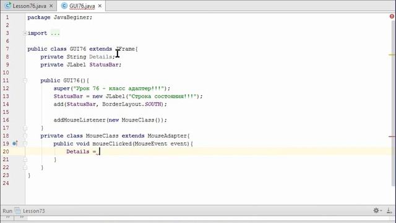Click the unused field name Details on line 8

point(100,57)
